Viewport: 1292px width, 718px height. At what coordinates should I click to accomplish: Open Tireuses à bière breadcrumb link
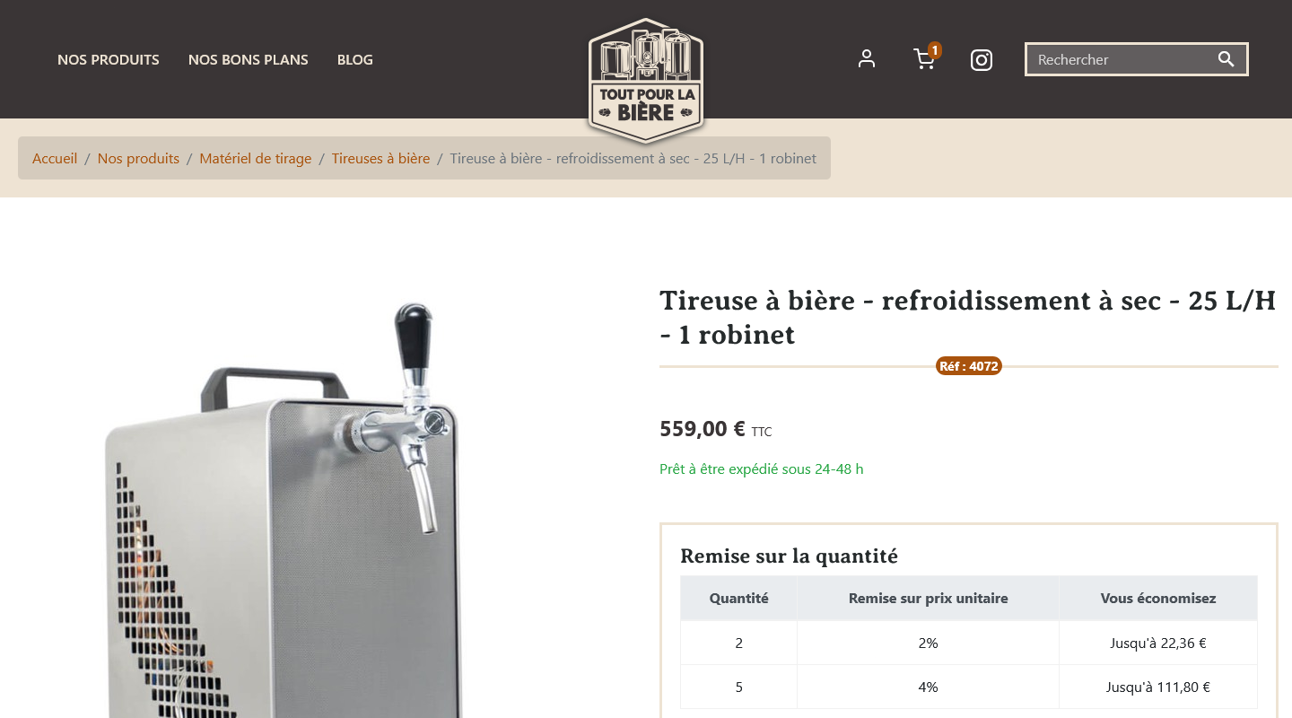pos(380,158)
